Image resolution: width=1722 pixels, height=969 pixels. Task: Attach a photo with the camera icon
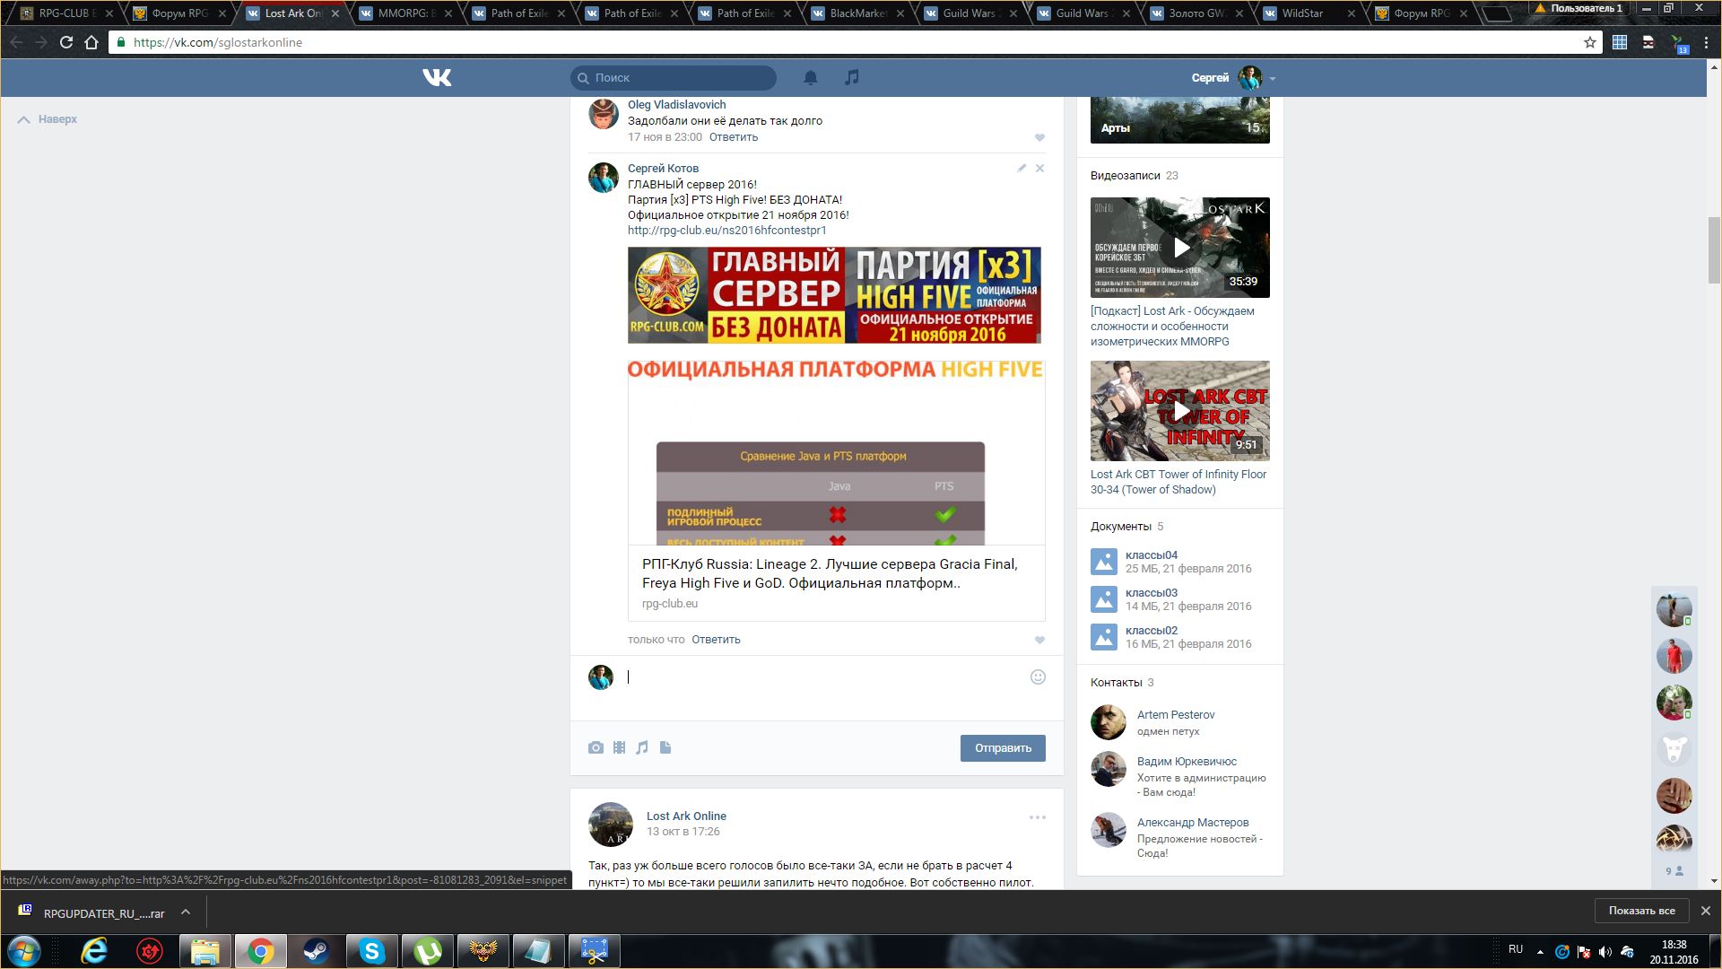tap(596, 747)
